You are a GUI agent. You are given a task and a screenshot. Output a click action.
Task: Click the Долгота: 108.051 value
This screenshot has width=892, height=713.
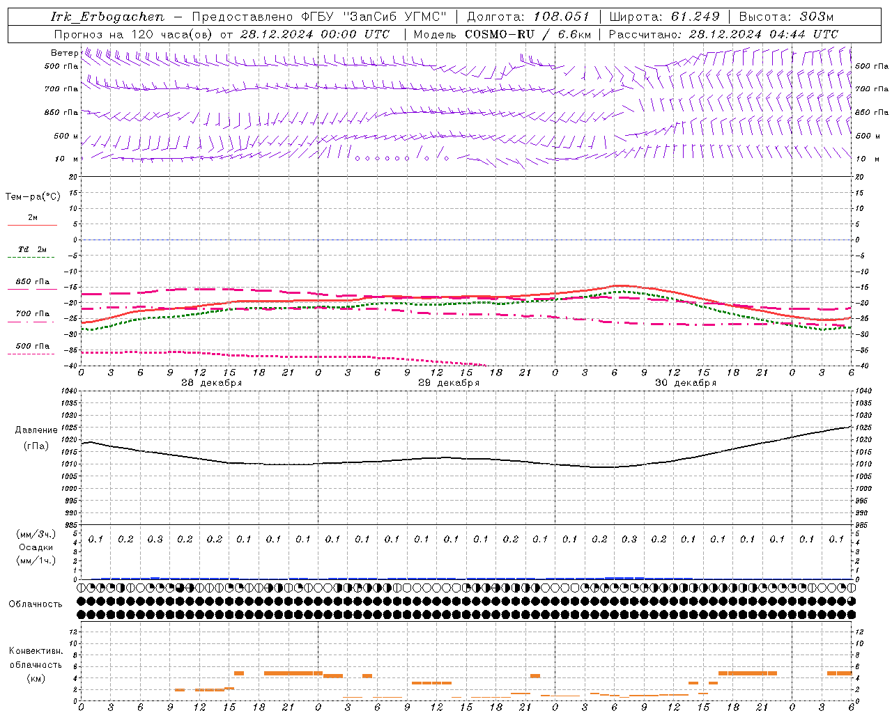pyautogui.click(x=528, y=17)
